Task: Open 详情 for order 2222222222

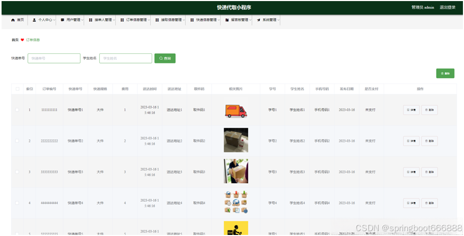Action: click(x=411, y=141)
